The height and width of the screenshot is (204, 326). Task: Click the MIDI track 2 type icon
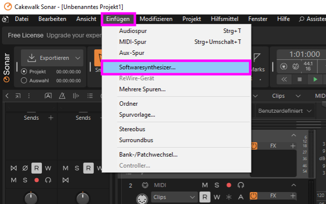pyautogui.click(x=145, y=185)
